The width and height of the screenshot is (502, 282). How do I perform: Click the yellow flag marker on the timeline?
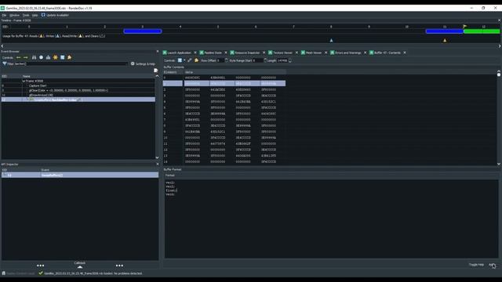[x=465, y=27]
